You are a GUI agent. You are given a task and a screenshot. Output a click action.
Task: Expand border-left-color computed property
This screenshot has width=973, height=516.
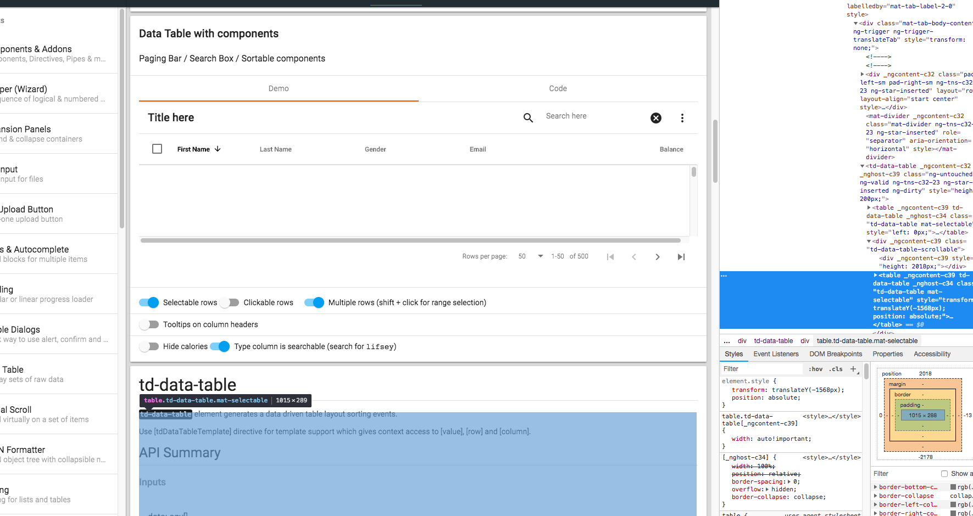coord(876,504)
